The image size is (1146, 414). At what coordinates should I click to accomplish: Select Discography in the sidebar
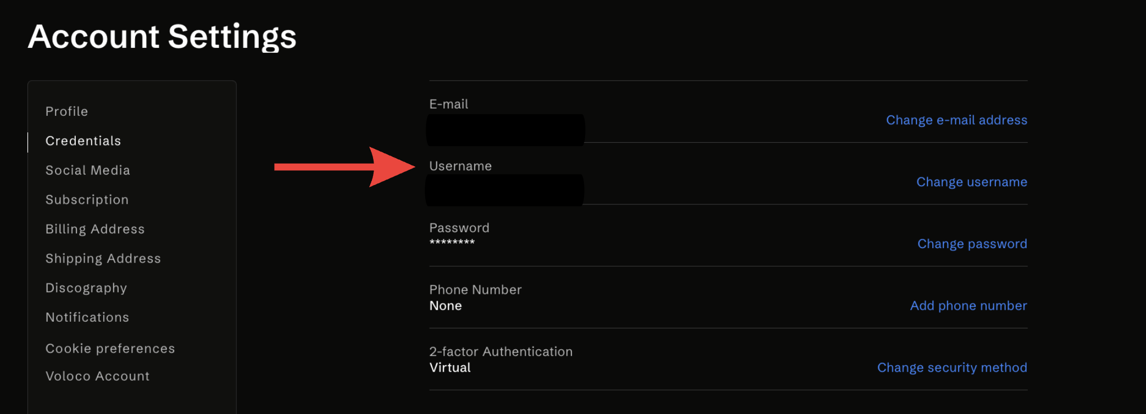coord(86,288)
